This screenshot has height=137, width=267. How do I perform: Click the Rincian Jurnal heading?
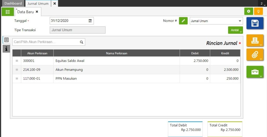tap(222, 43)
